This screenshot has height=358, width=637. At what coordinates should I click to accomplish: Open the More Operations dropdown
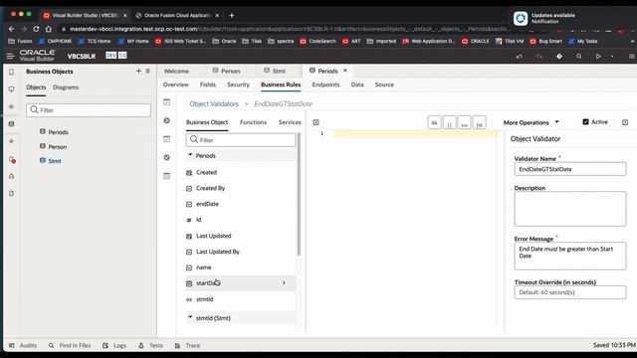(x=531, y=122)
